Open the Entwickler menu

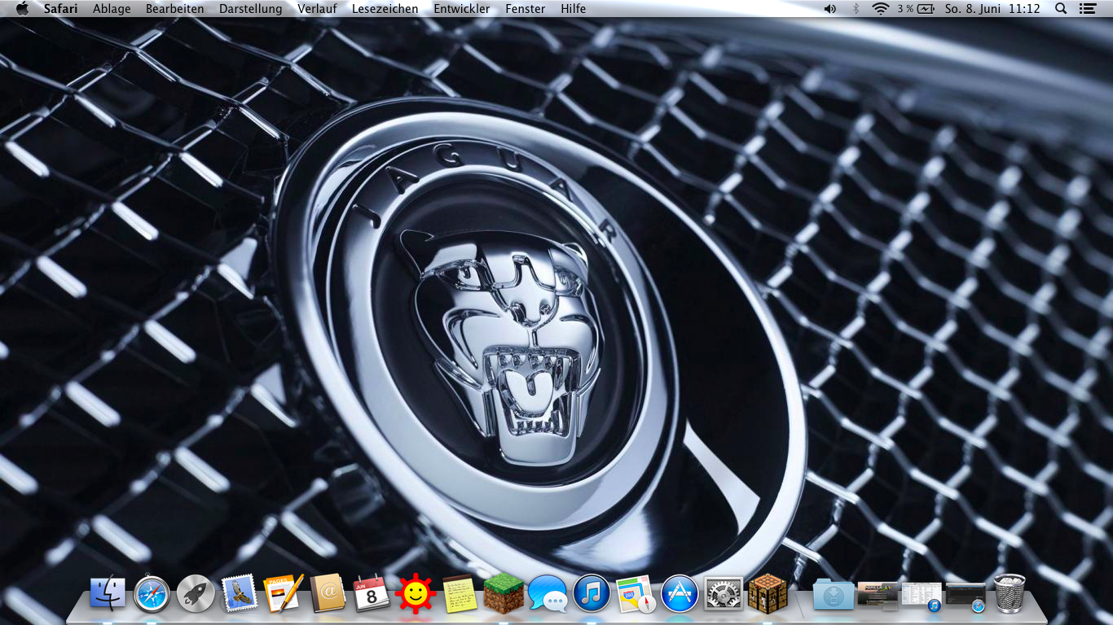tap(462, 8)
